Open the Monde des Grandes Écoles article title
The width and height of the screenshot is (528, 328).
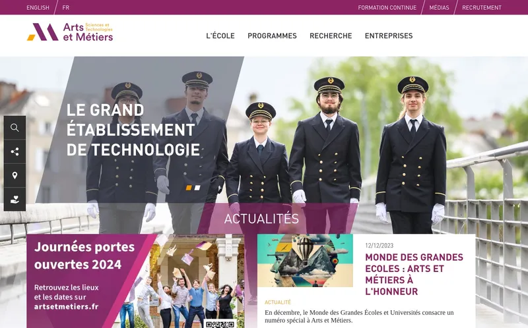[x=414, y=274]
